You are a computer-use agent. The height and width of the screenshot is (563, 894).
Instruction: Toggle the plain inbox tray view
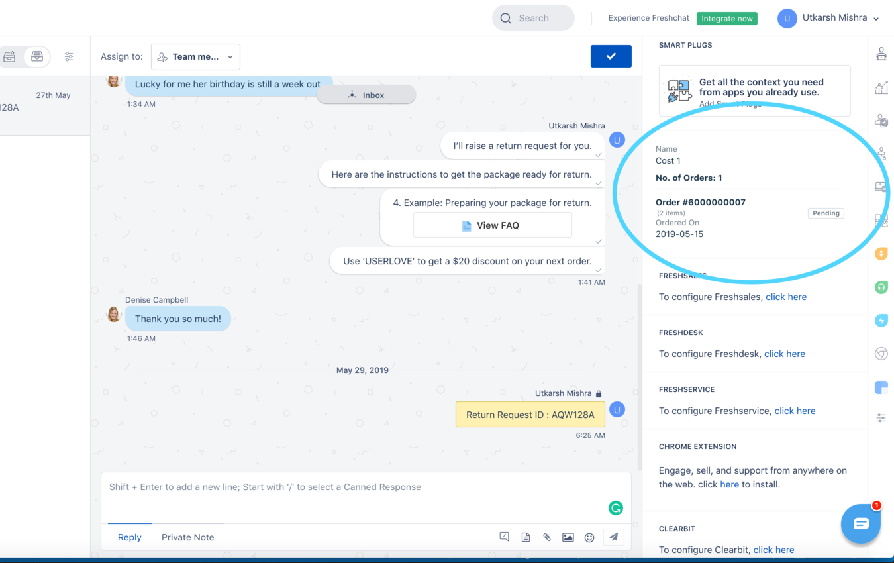tap(37, 57)
